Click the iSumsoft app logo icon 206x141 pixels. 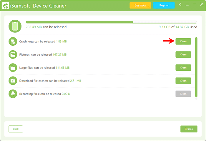pos(6,6)
